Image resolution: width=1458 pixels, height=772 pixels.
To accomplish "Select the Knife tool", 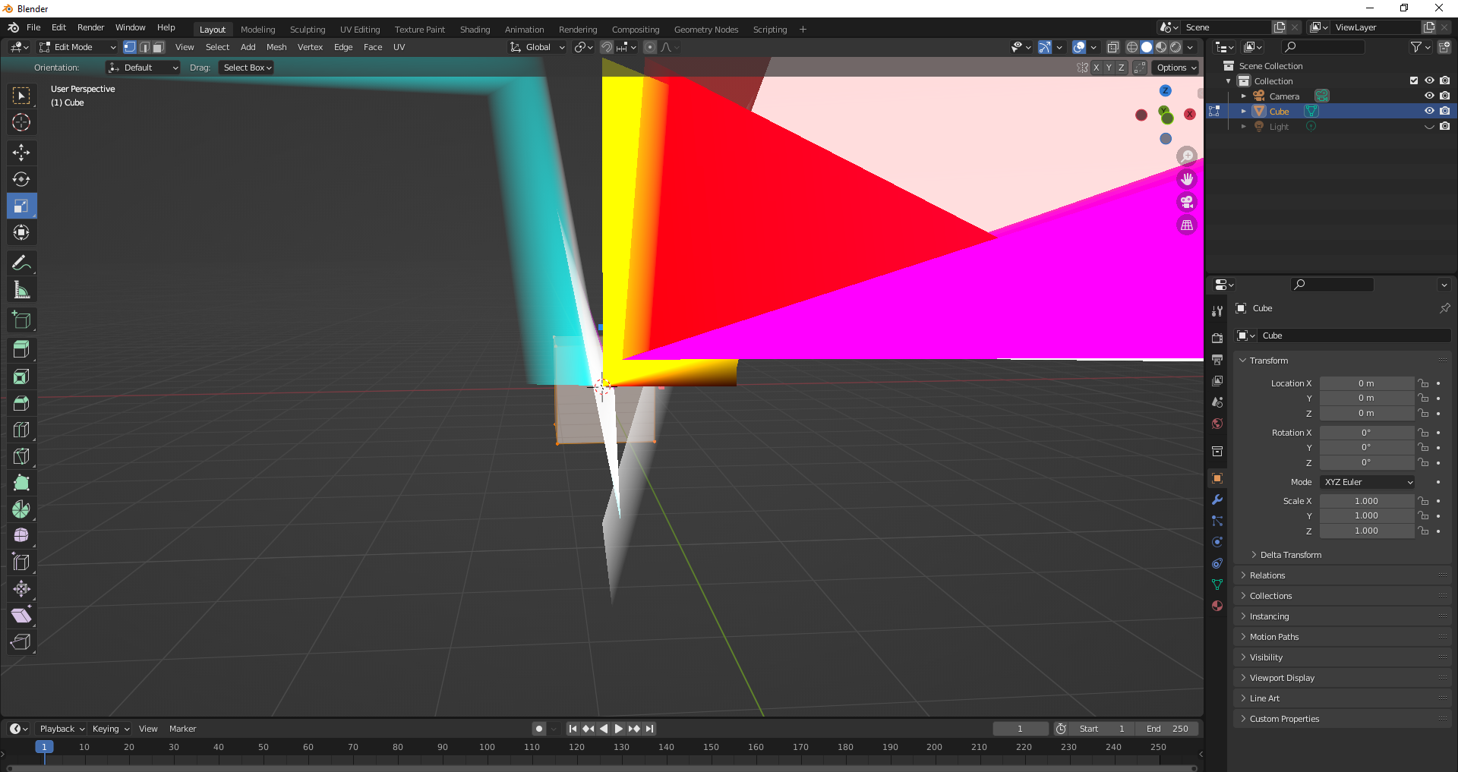I will 21,456.
